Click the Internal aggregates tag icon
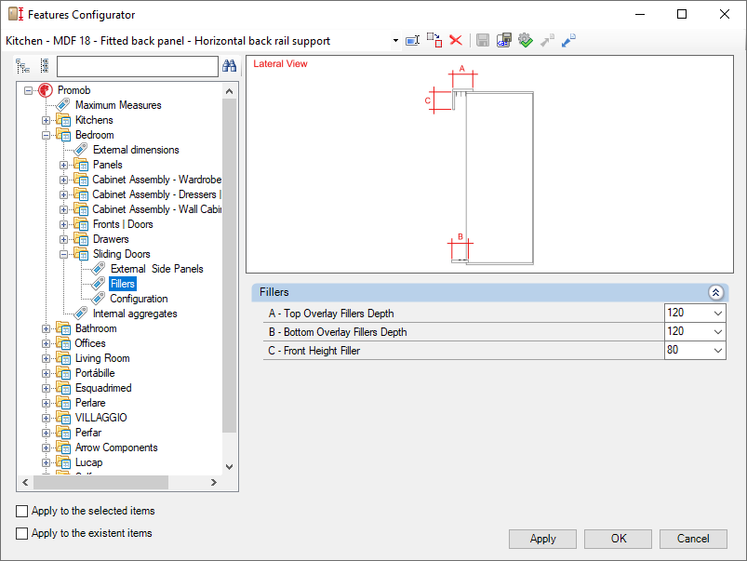The width and height of the screenshot is (747, 561). tap(81, 314)
